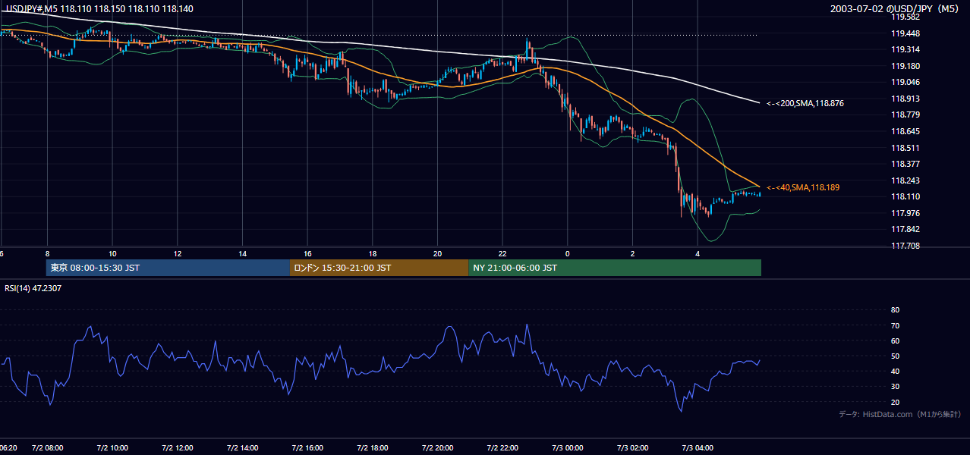Click the 118.243 price axis label
970x455 pixels.
tap(905, 180)
